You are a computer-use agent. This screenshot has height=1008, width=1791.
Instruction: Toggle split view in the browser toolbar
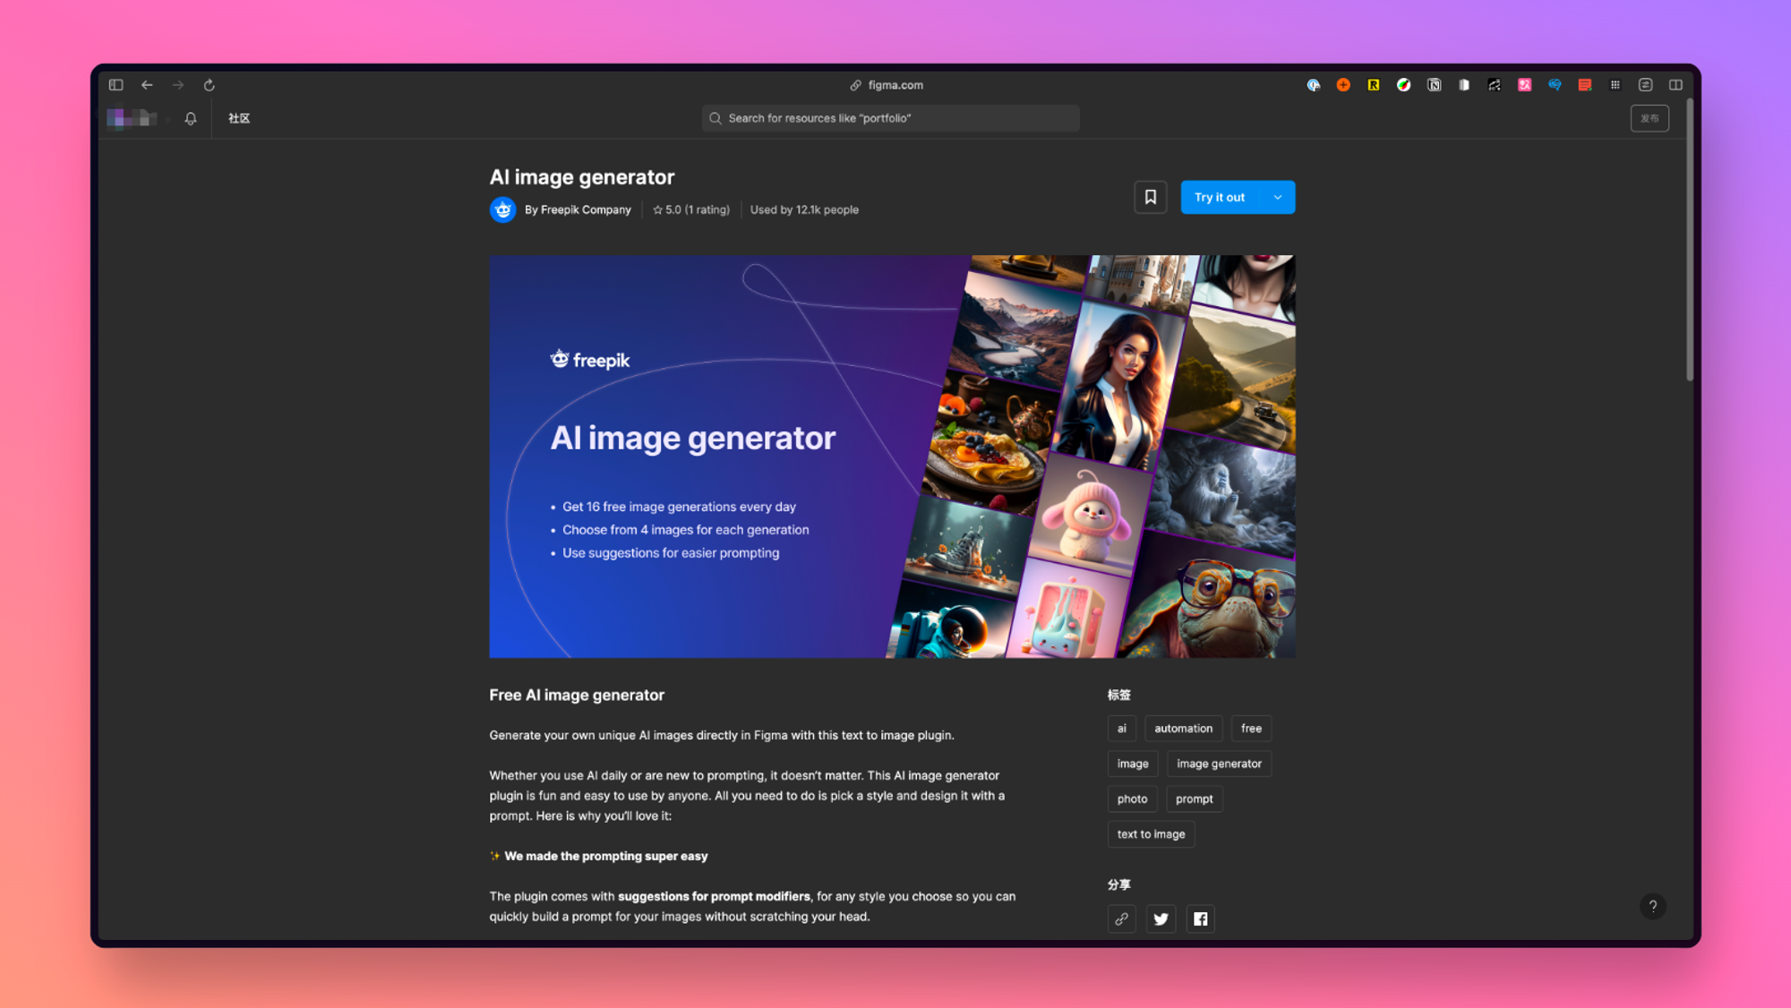tap(1675, 85)
